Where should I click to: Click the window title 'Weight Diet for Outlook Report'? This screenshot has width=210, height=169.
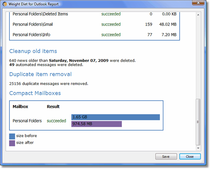(x=33, y=4)
